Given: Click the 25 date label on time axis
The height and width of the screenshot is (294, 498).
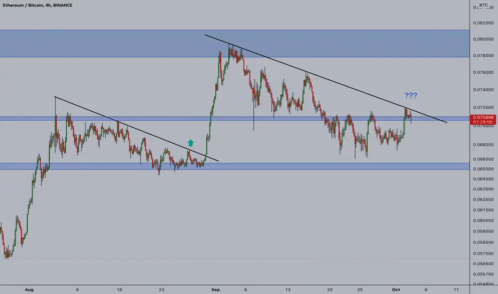Looking at the screenshot, I should click(x=360, y=290).
